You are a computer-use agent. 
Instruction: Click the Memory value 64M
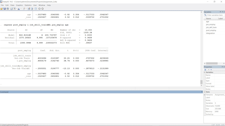coord(216,112)
